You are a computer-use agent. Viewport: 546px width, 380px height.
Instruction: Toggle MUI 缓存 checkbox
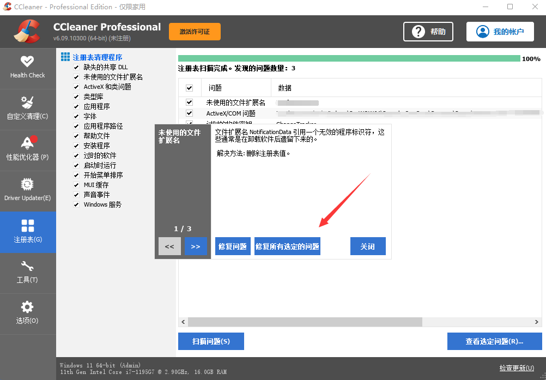76,185
